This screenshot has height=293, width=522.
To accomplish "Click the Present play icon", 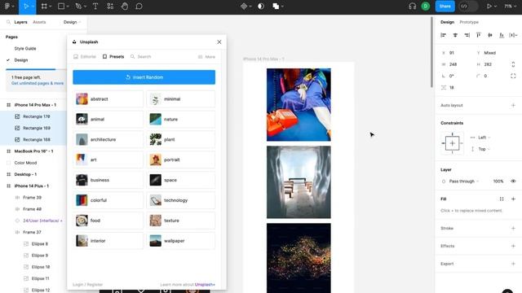I will (489, 7).
